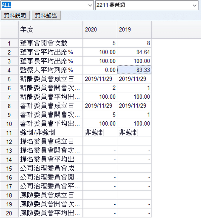The image size is (201, 220).
Task: Click 2020 薪酬委員會成立日 date cell
Action: pyautogui.click(x=100, y=79)
